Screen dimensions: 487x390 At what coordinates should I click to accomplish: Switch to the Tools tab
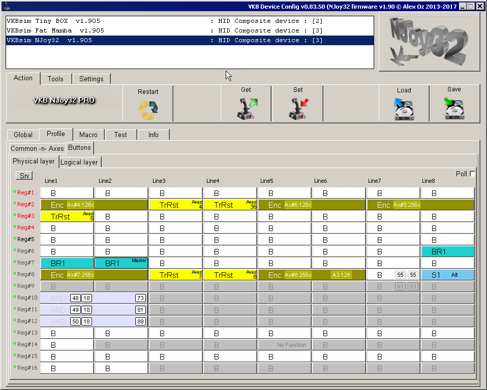coord(55,79)
